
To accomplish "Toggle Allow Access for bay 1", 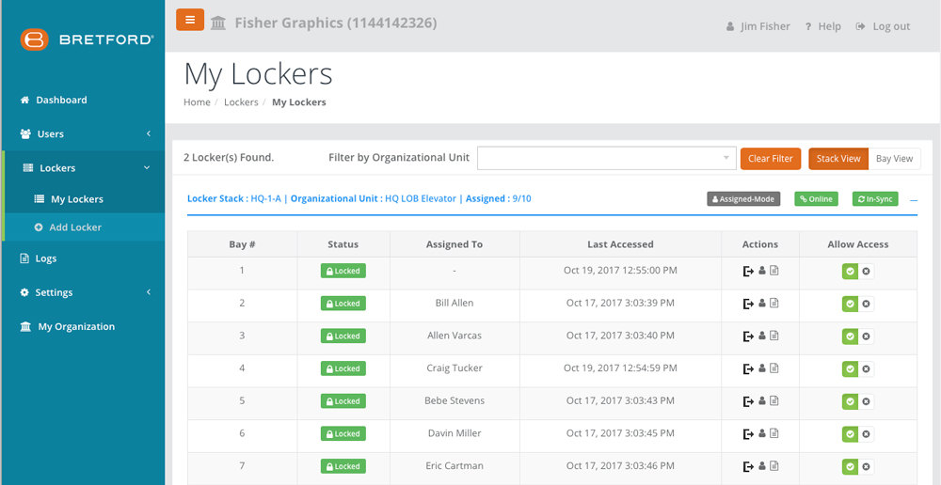I will [x=857, y=271].
